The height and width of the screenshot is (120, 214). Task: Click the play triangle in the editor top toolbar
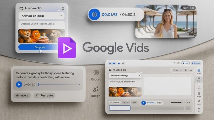pyautogui.click(x=110, y=63)
